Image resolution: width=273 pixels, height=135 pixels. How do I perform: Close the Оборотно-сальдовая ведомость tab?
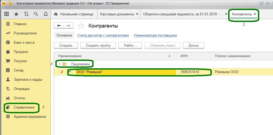[226, 14]
